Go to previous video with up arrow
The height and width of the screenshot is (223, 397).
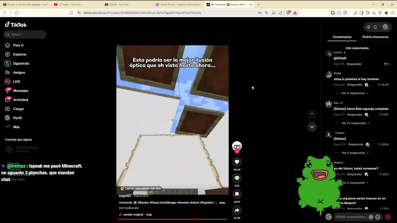click(312, 114)
